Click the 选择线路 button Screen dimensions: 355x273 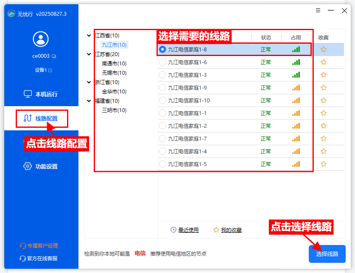[327, 254]
